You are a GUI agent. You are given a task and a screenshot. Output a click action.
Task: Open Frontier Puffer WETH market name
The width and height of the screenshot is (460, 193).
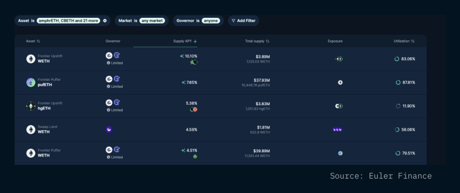click(49, 153)
